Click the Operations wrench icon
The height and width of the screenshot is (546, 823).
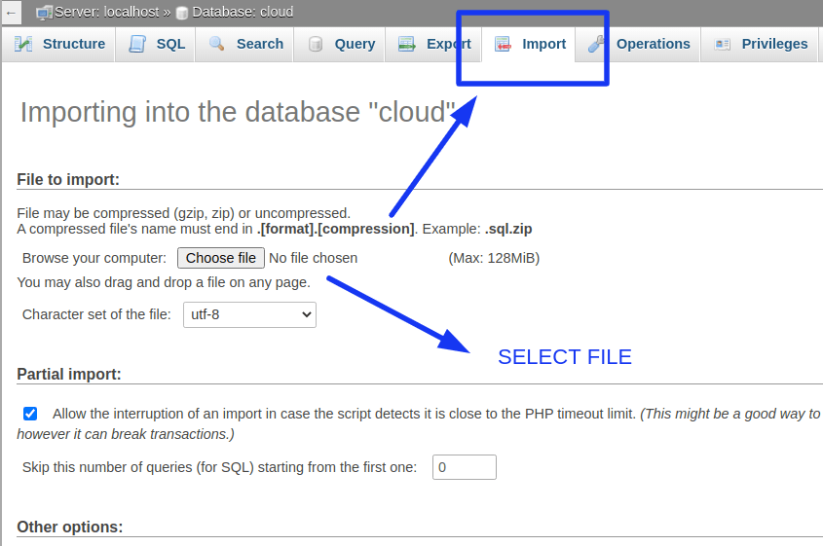pos(596,44)
